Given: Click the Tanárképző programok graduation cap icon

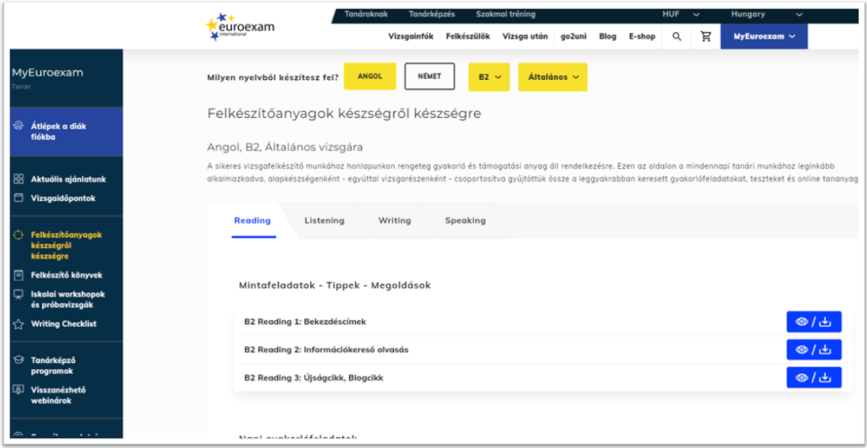Looking at the screenshot, I should (x=19, y=360).
